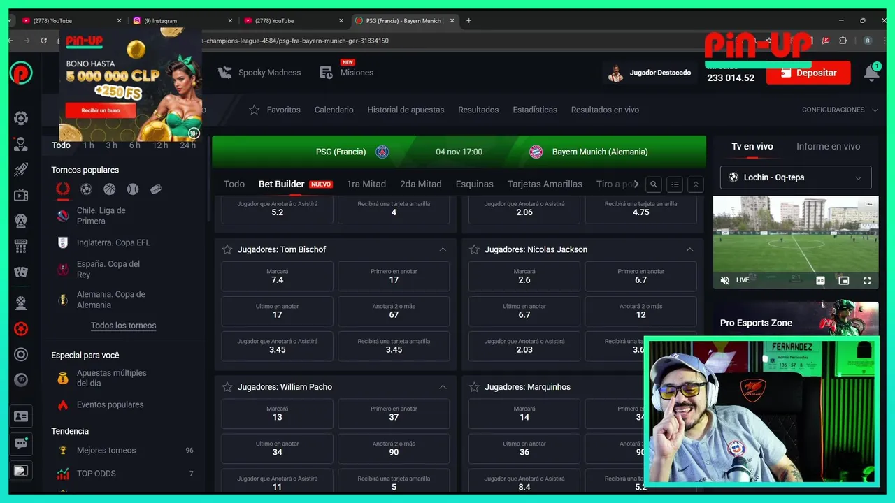Select the tennis ball filter under Torneos populares

pos(132,189)
